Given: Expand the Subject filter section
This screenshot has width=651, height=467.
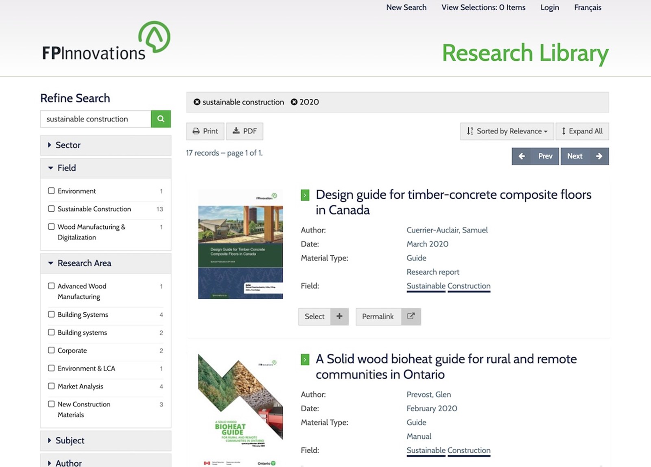Looking at the screenshot, I should pyautogui.click(x=105, y=441).
